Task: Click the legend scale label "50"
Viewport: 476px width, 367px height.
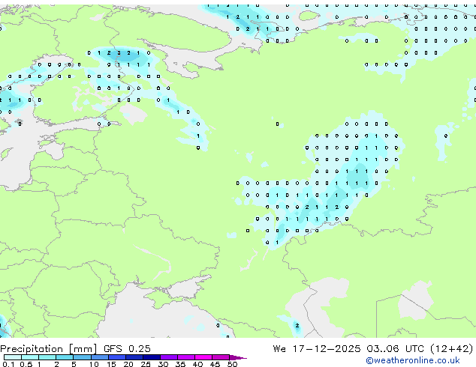Action: (x=233, y=364)
